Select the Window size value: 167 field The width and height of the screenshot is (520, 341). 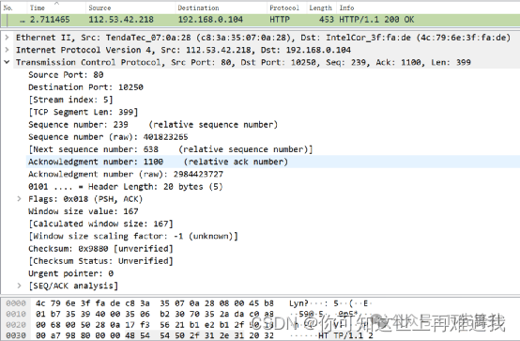(84, 211)
